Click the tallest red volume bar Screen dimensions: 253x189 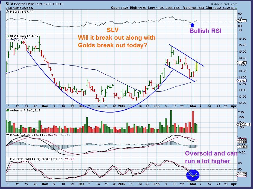(193, 122)
